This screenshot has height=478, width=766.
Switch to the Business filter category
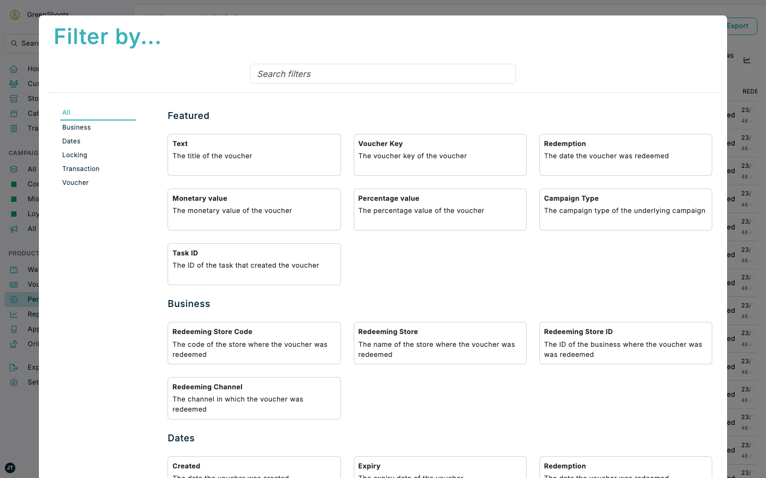click(76, 127)
